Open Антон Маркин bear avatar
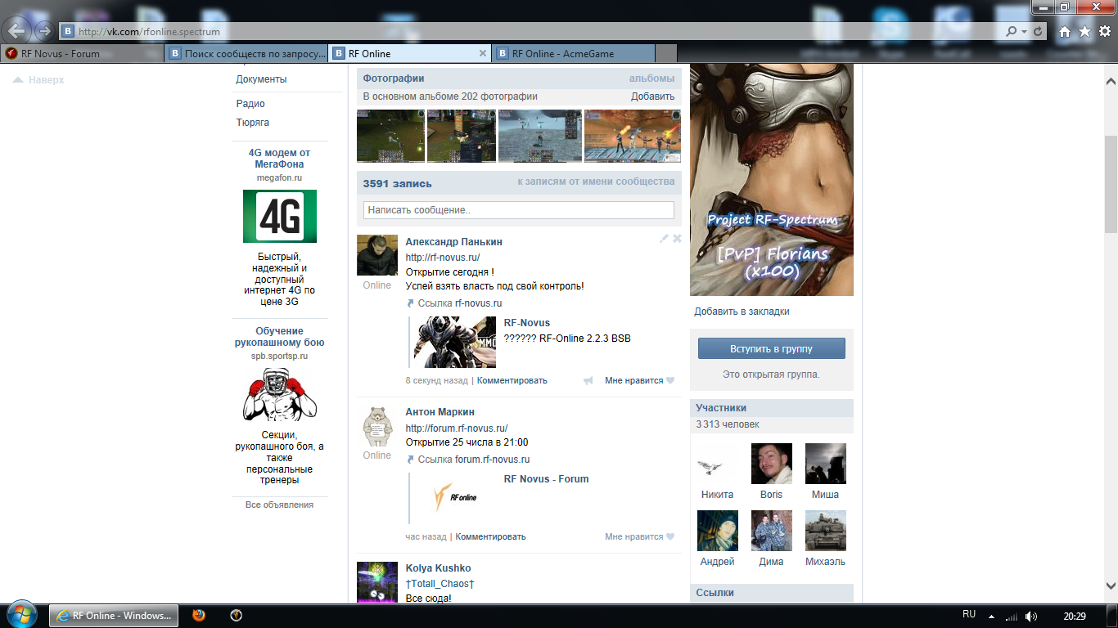 click(x=377, y=425)
